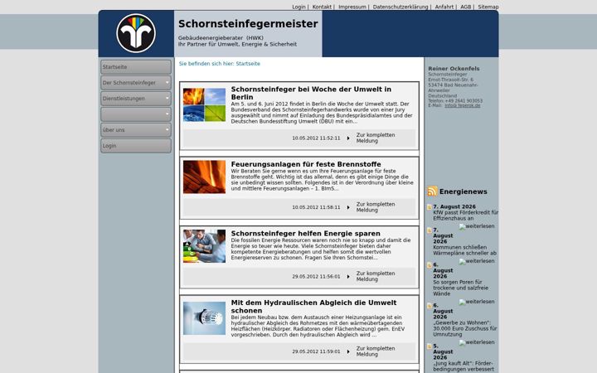The width and height of the screenshot is (597, 373).
Task: Click the Schornsteinfeger guild logo
Action: pyautogui.click(x=136, y=33)
